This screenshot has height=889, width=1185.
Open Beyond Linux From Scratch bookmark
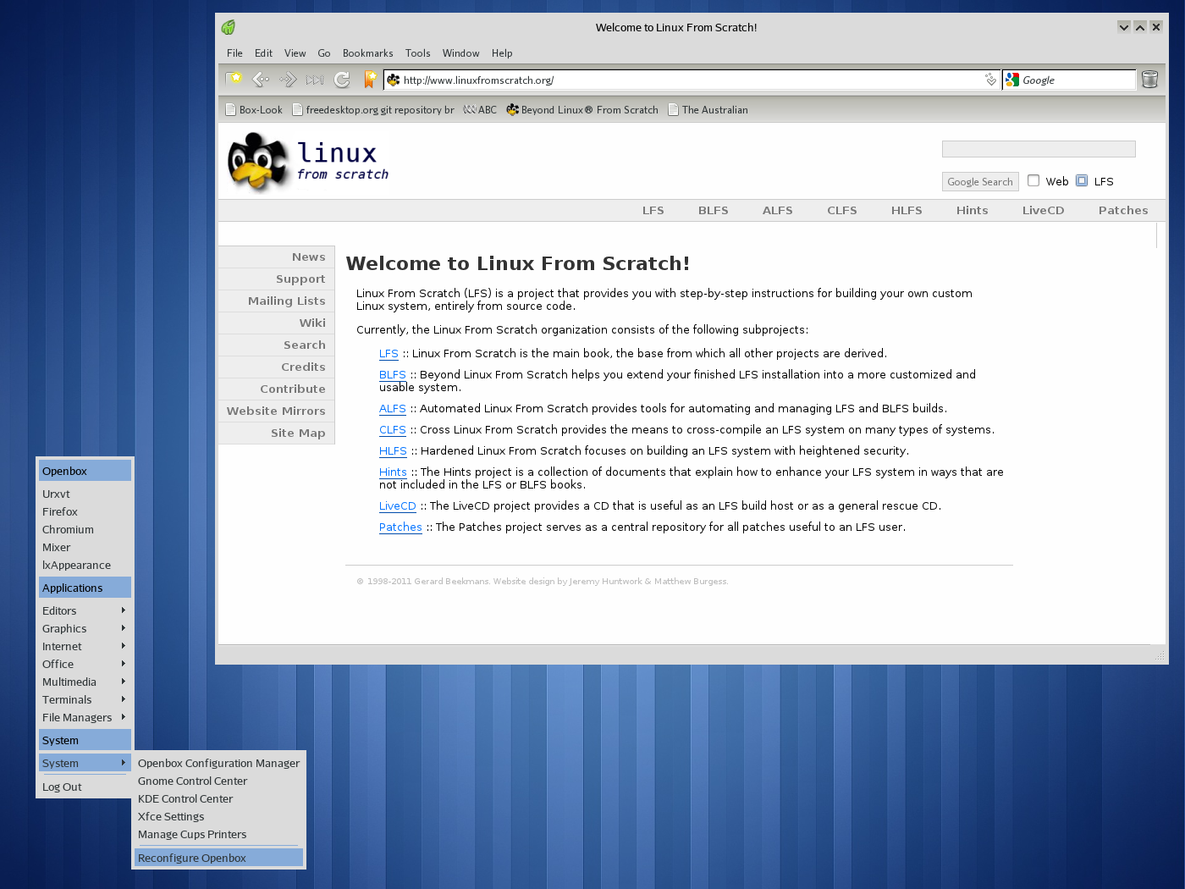pyautogui.click(x=582, y=110)
